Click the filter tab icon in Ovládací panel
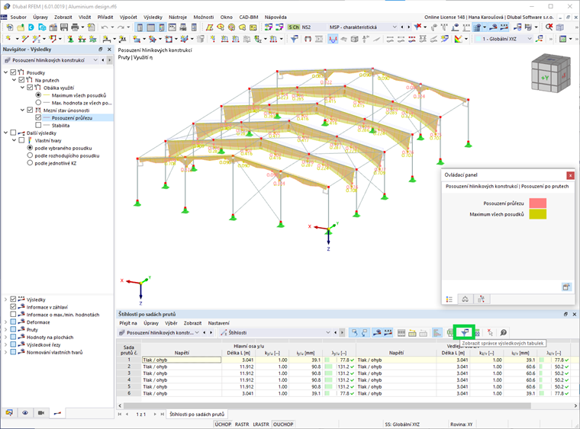The image size is (580, 429). tap(482, 299)
